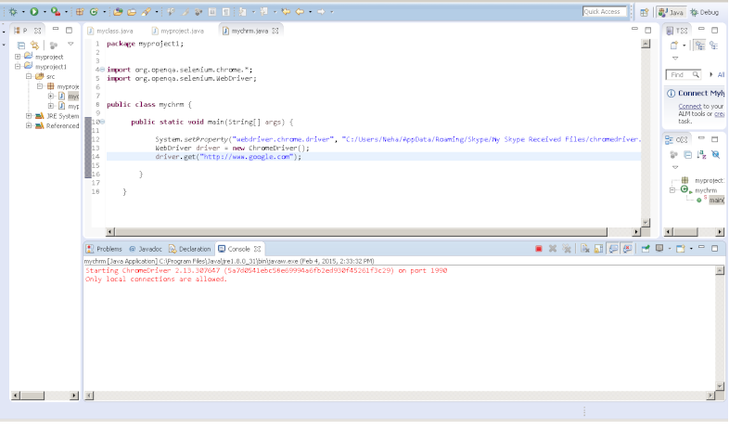The image size is (742, 441).
Task: Open Display Selected Console dropdown arrow
Action: (x=669, y=249)
